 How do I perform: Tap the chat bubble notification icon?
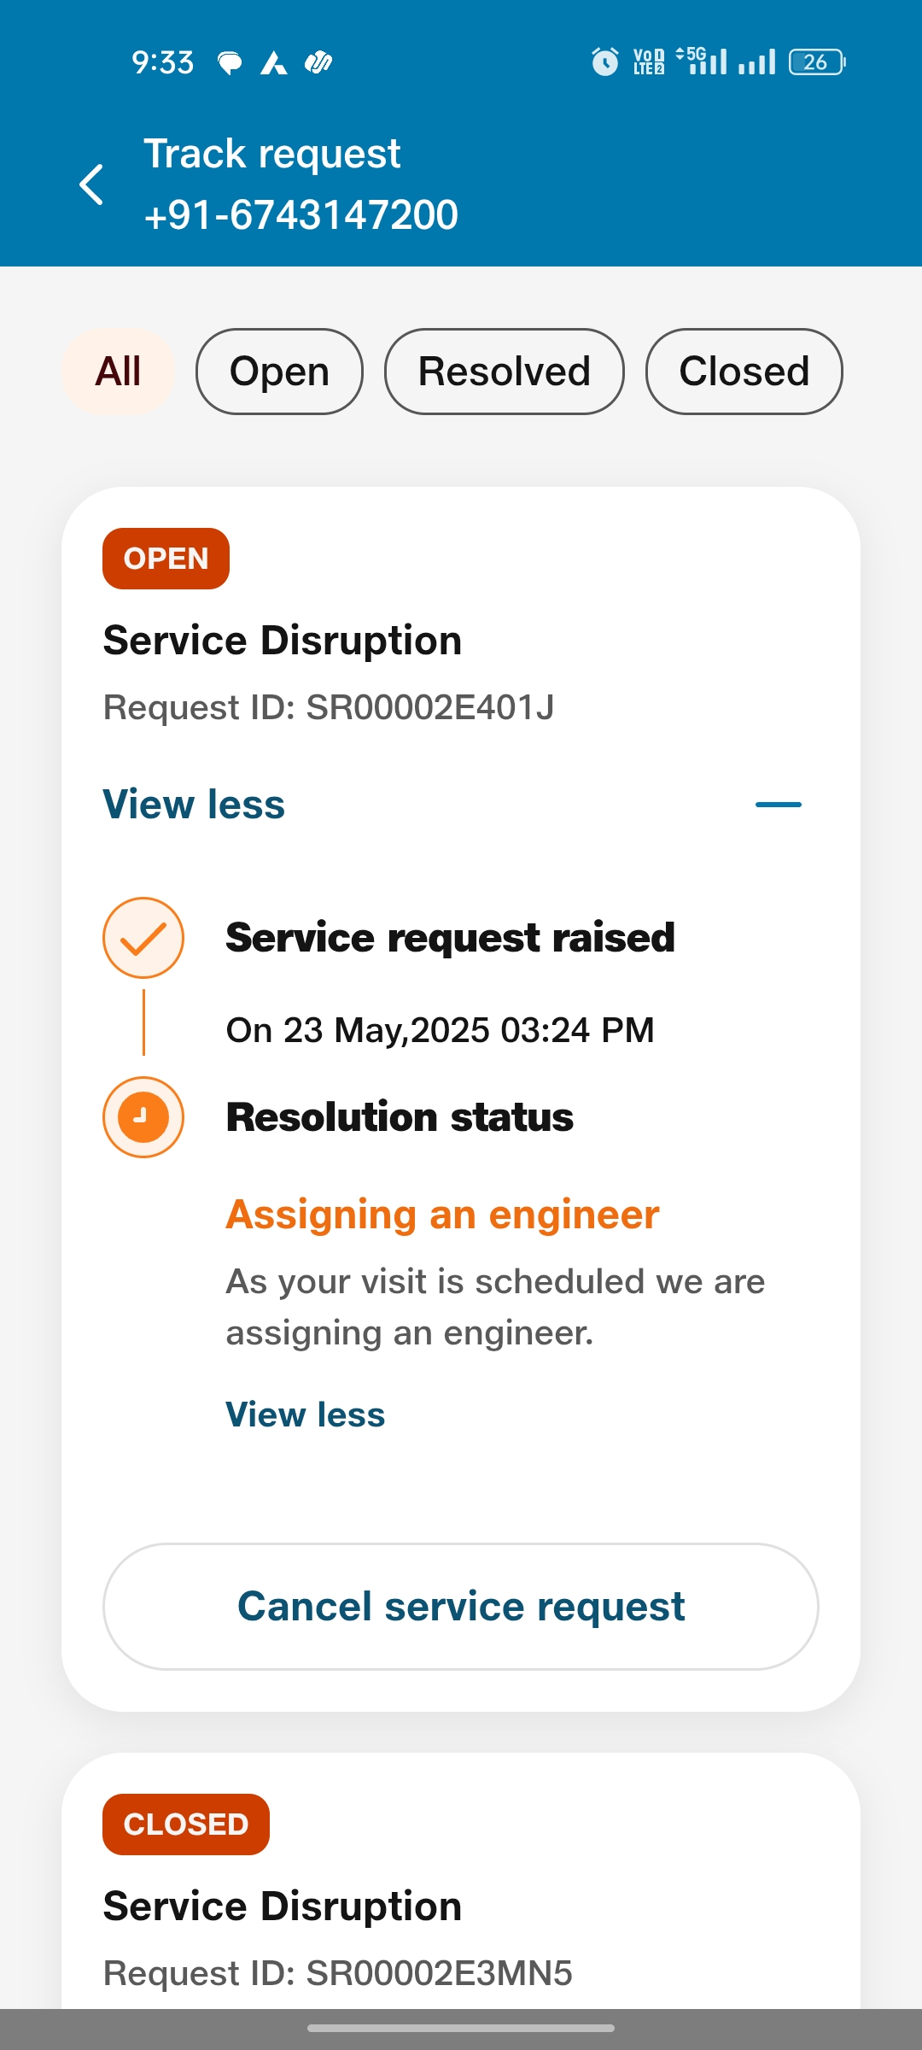(x=230, y=62)
